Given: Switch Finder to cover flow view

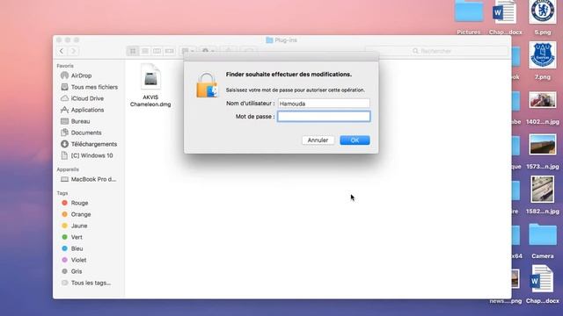Looking at the screenshot, I should pos(169,51).
